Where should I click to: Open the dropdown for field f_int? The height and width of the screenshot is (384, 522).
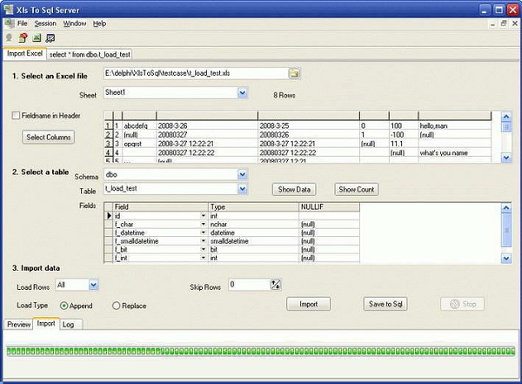pos(203,258)
